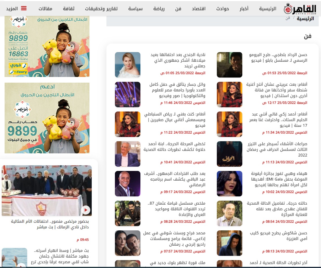Viewport: 321px width, 268px height.
Task: Click Haifa Wehbe article thumbnail
Action: pos(229,184)
